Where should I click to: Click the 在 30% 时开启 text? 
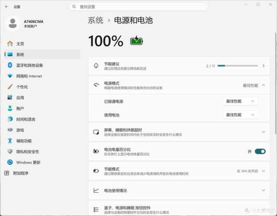click(x=248, y=171)
